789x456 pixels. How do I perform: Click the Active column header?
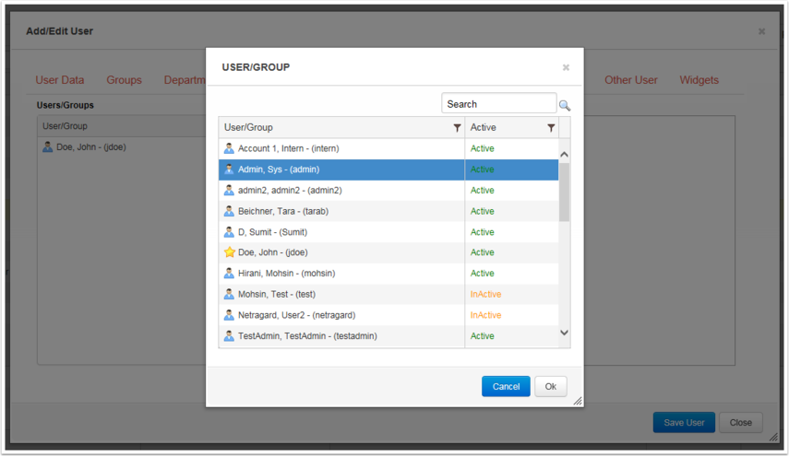(x=512, y=127)
